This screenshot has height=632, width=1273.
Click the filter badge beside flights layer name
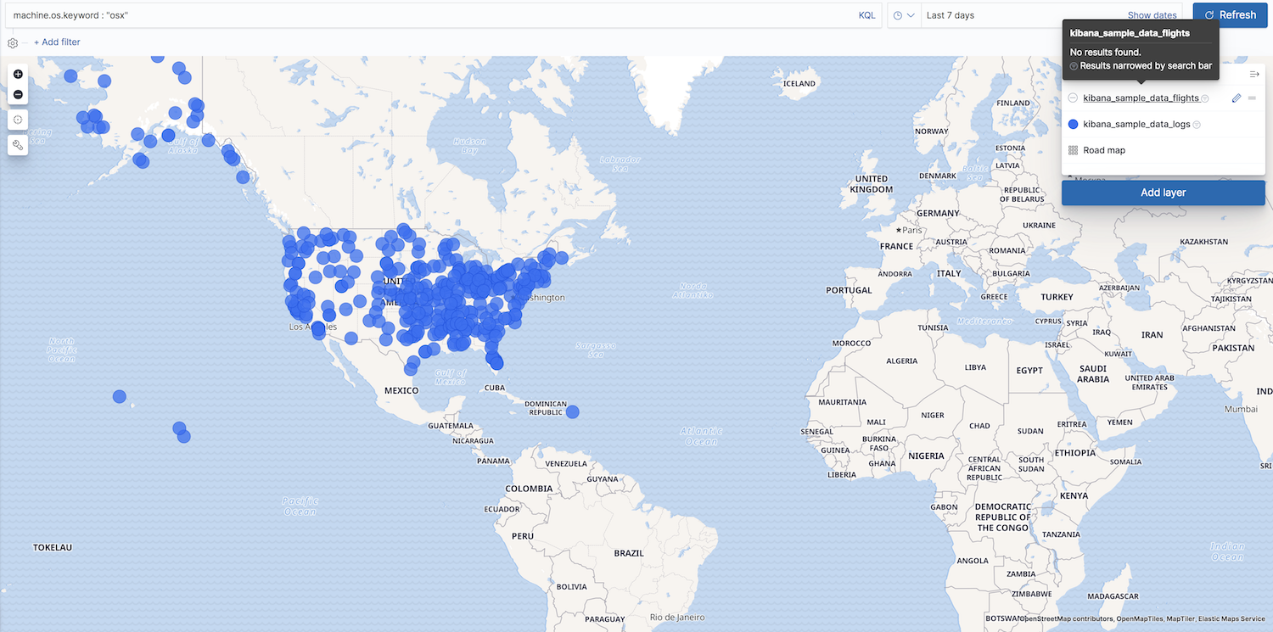point(1204,98)
